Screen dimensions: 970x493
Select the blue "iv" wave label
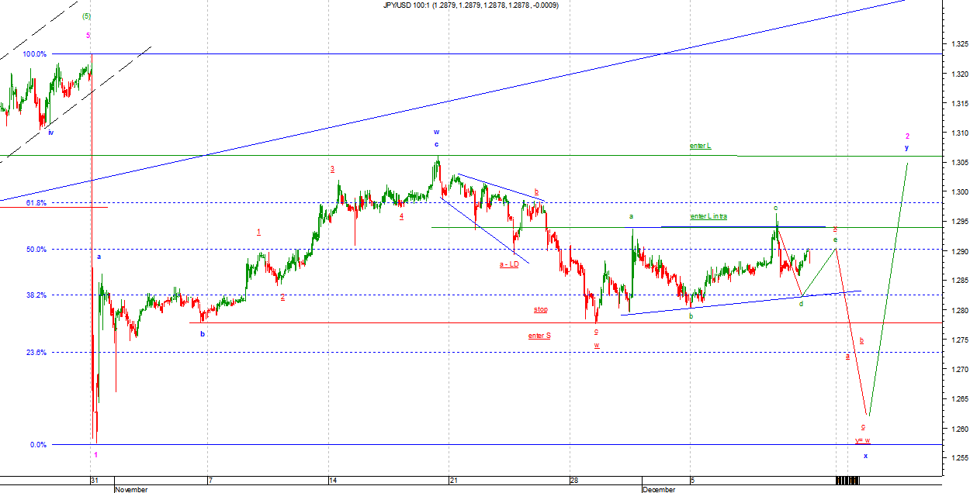pos(51,133)
